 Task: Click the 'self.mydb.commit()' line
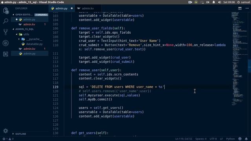coord(95,99)
